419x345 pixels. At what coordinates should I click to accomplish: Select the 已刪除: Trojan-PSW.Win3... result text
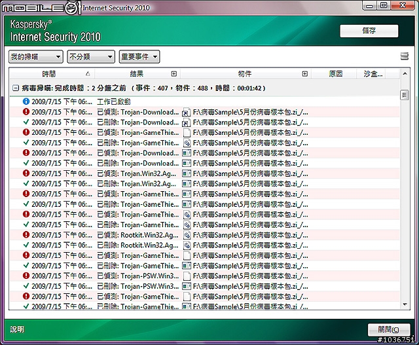(137, 286)
